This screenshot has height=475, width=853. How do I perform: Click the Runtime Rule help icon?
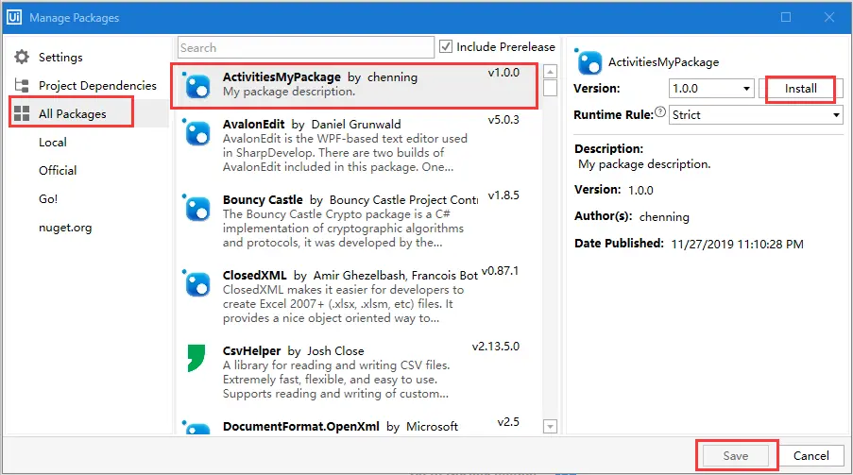[660, 112]
